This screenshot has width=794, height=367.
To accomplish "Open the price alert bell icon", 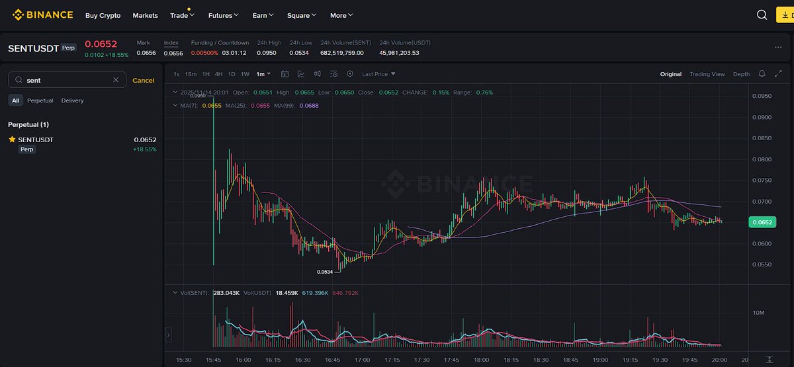I will click(762, 74).
